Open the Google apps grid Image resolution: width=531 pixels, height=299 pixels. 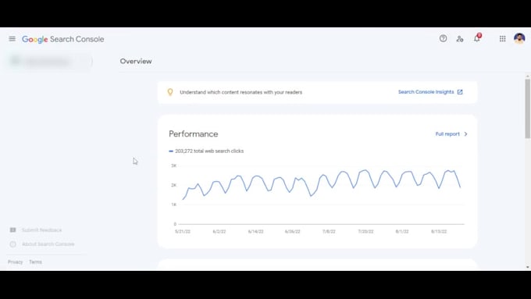pyautogui.click(x=503, y=39)
